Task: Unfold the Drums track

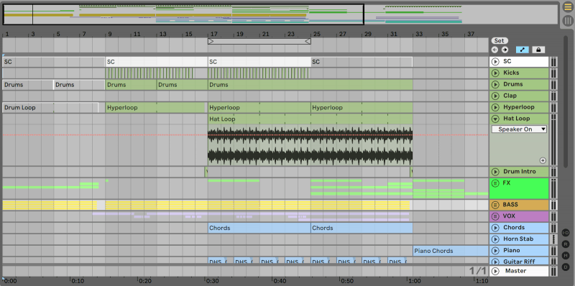Action: tap(495, 84)
